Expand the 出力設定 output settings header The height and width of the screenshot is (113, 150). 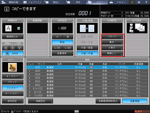[x=137, y=20]
